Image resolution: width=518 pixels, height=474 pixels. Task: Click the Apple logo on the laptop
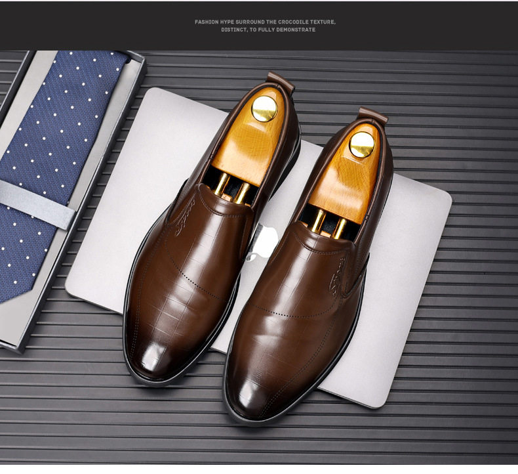point(264,242)
